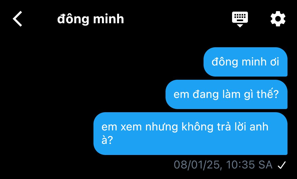Select the message "em đang làm gì thế?"
Image resolution: width=297 pixels, height=179 pixels.
point(227,94)
